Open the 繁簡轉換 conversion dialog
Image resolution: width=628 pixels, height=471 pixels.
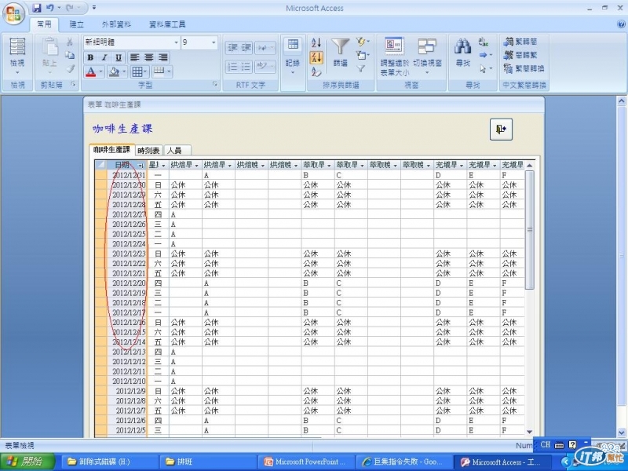click(x=524, y=68)
